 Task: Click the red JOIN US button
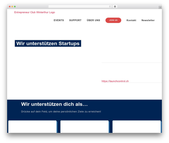click(x=113, y=20)
